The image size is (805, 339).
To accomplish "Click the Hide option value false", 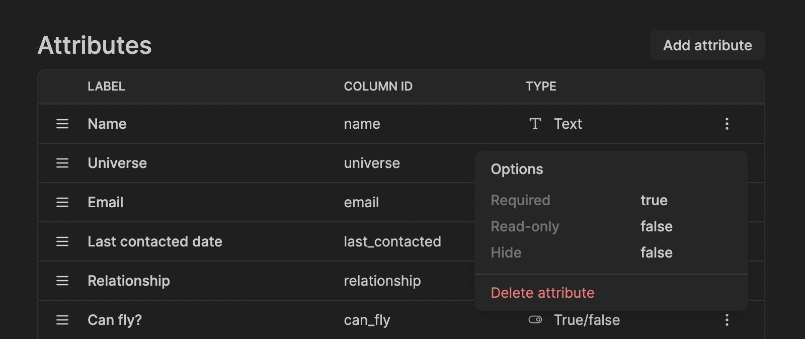I will (657, 252).
